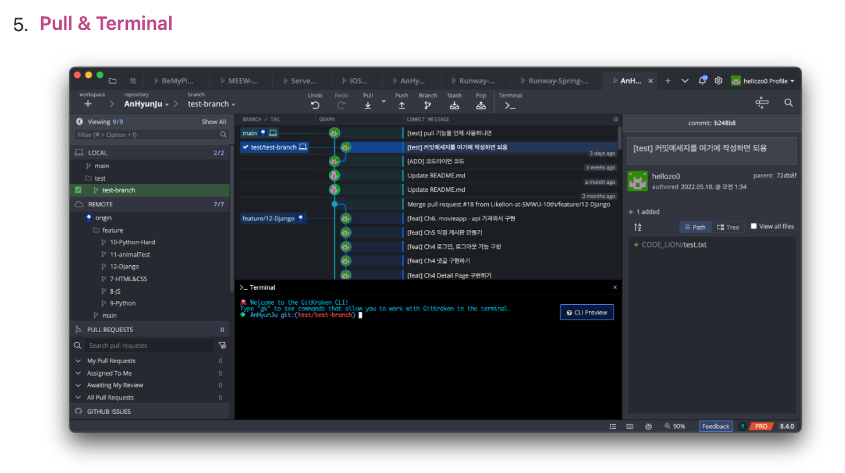Screen dimensions: 845x473
Task: Click the CLI Preview button
Action: click(x=587, y=313)
